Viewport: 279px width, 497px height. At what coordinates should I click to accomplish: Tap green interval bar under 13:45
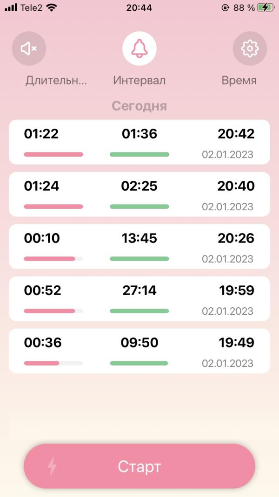(x=139, y=259)
